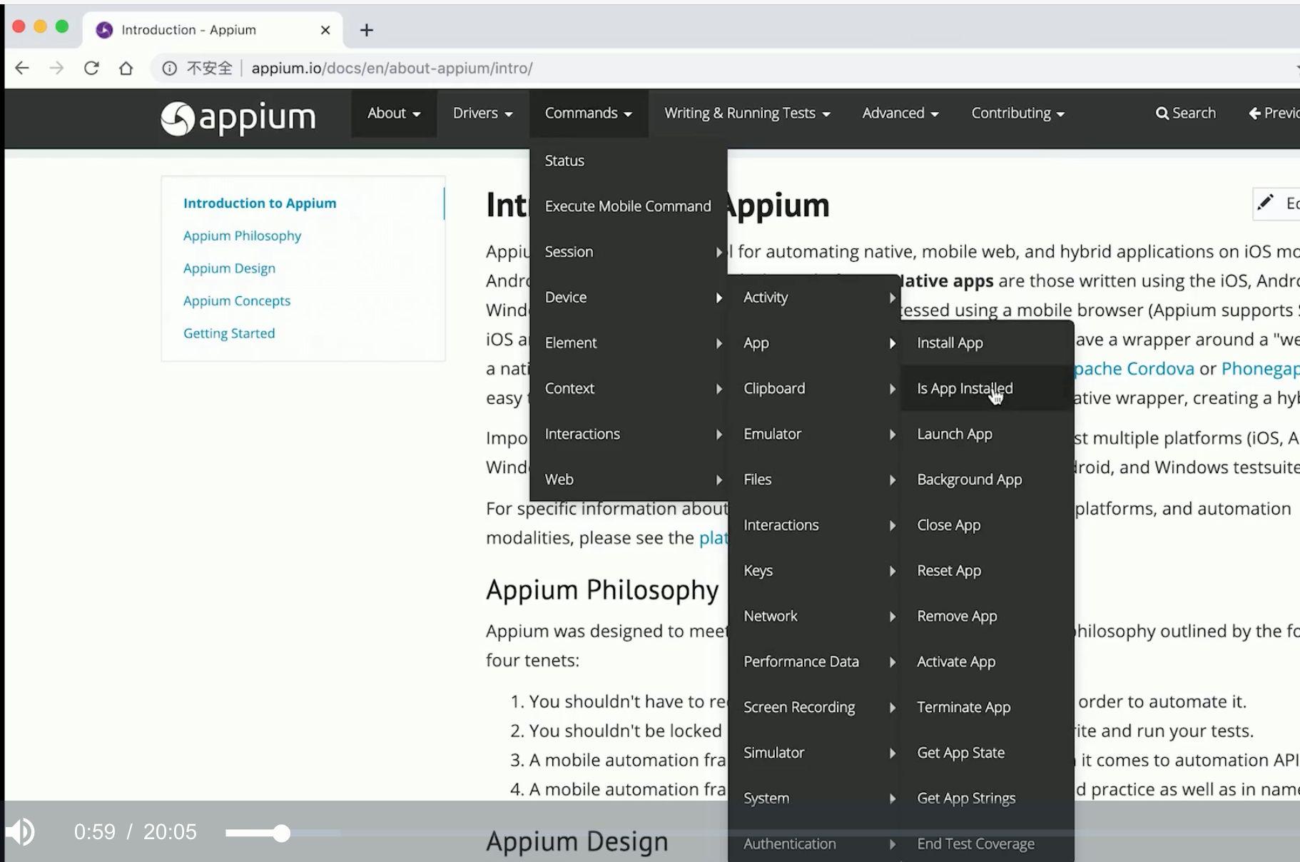1300x862 pixels.
Task: Click the browser forward arrow
Action: [x=56, y=68]
